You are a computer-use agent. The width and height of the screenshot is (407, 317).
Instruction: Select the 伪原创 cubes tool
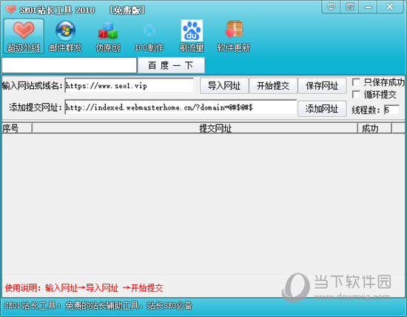tap(107, 36)
